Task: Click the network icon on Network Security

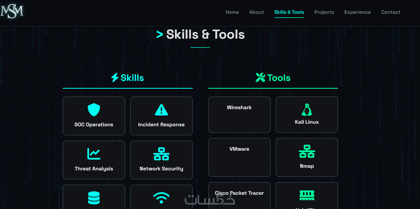Action: (161, 154)
